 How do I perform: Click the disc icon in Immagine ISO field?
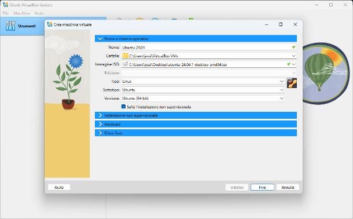[125, 64]
